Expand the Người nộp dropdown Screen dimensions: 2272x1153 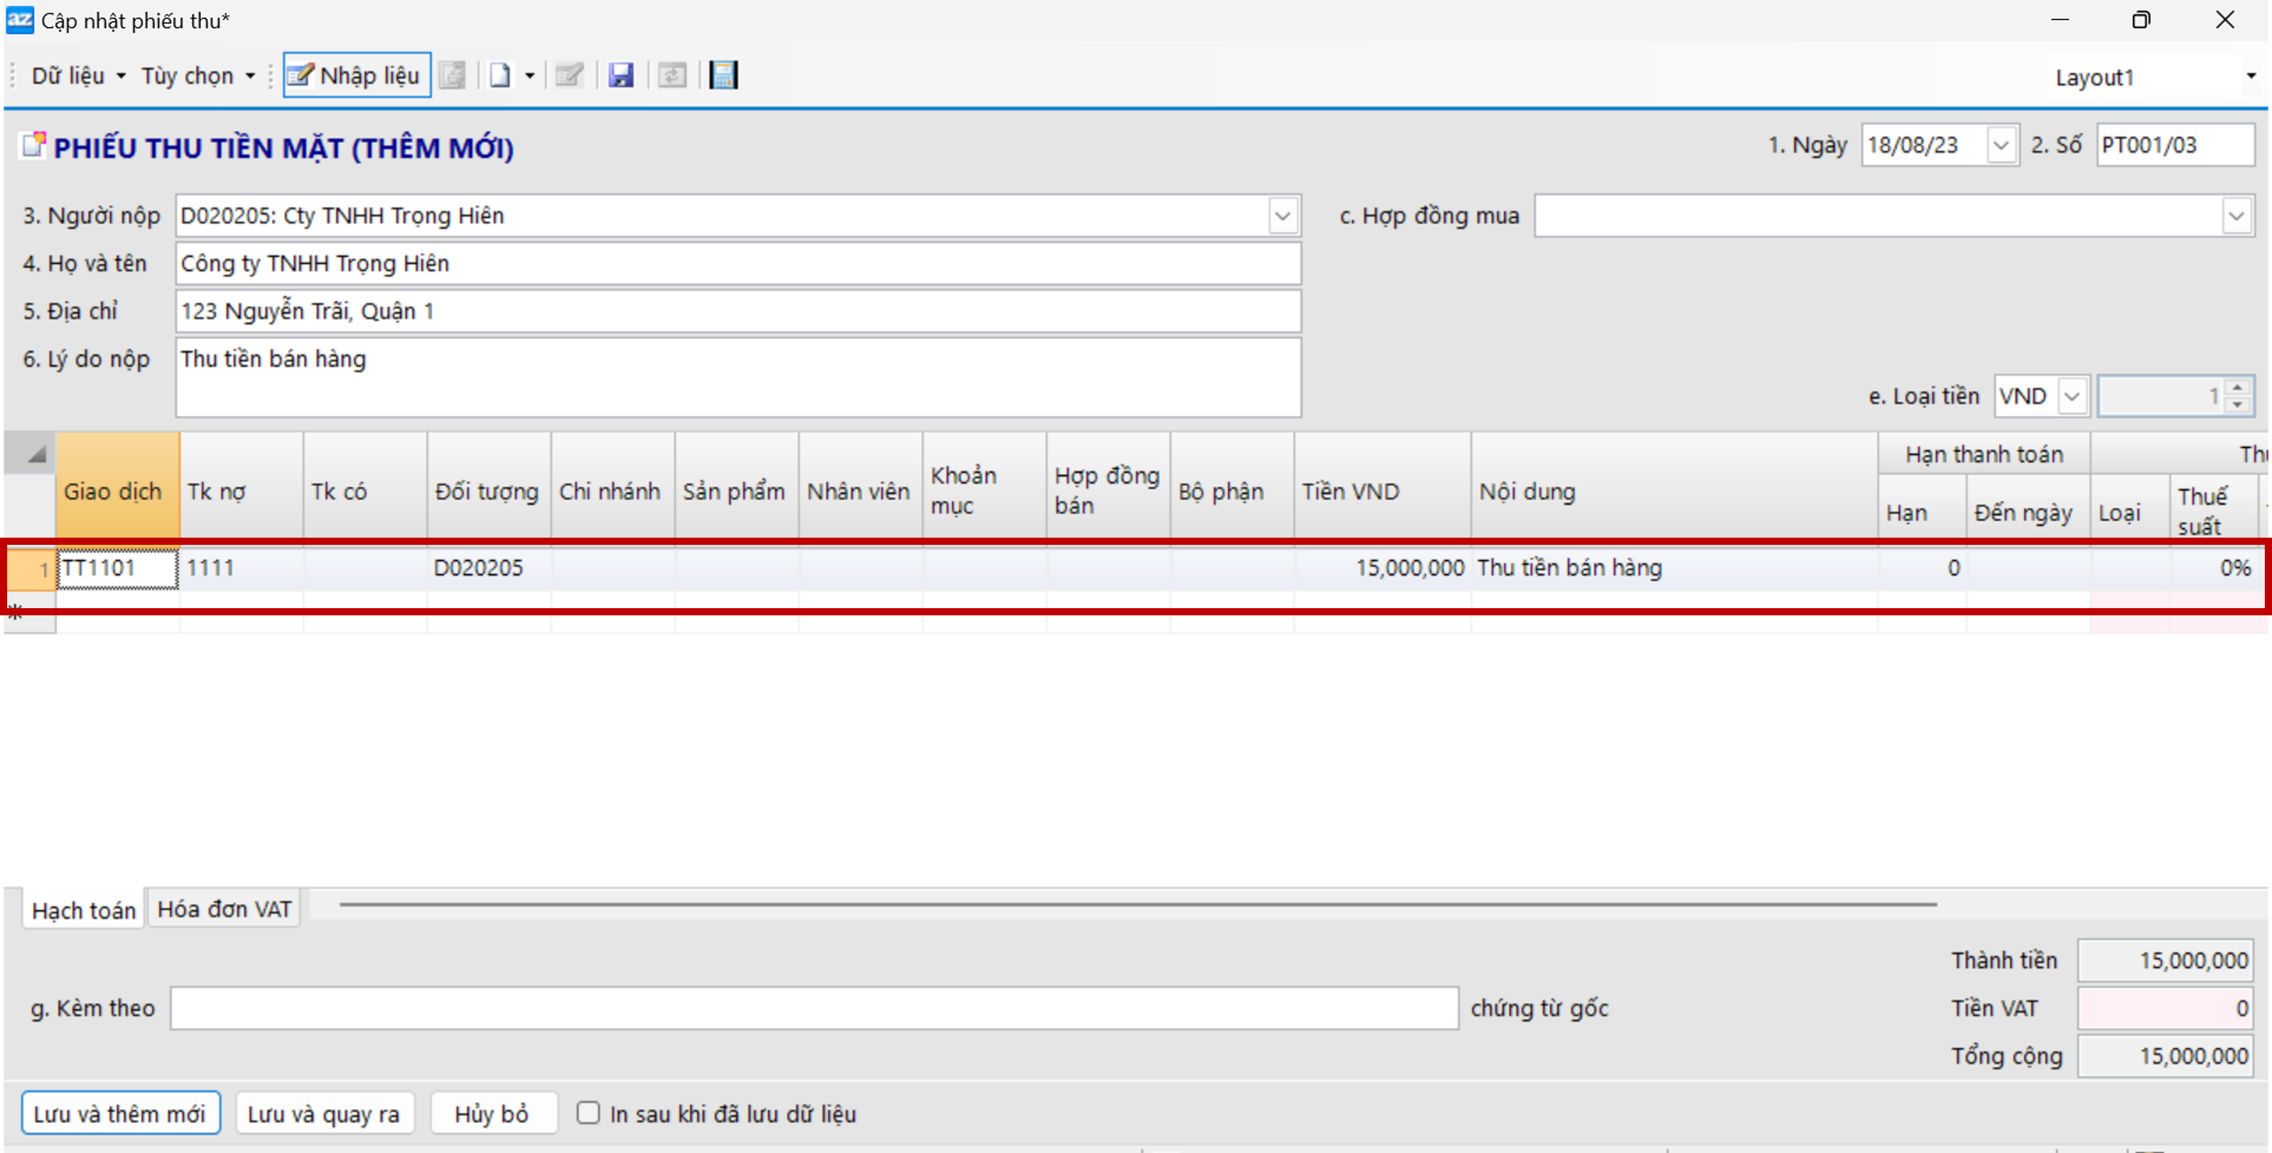1282,216
